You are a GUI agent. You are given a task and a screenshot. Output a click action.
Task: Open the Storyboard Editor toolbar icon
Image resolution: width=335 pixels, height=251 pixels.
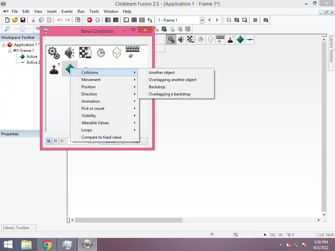point(108,20)
